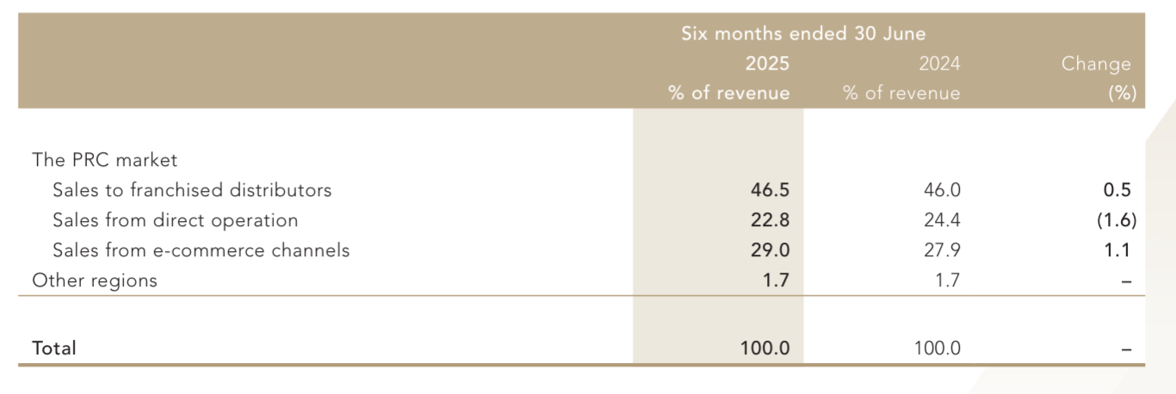1176x394 pixels.
Task: Click the 29.0 e-commerce value
Action: click(770, 250)
